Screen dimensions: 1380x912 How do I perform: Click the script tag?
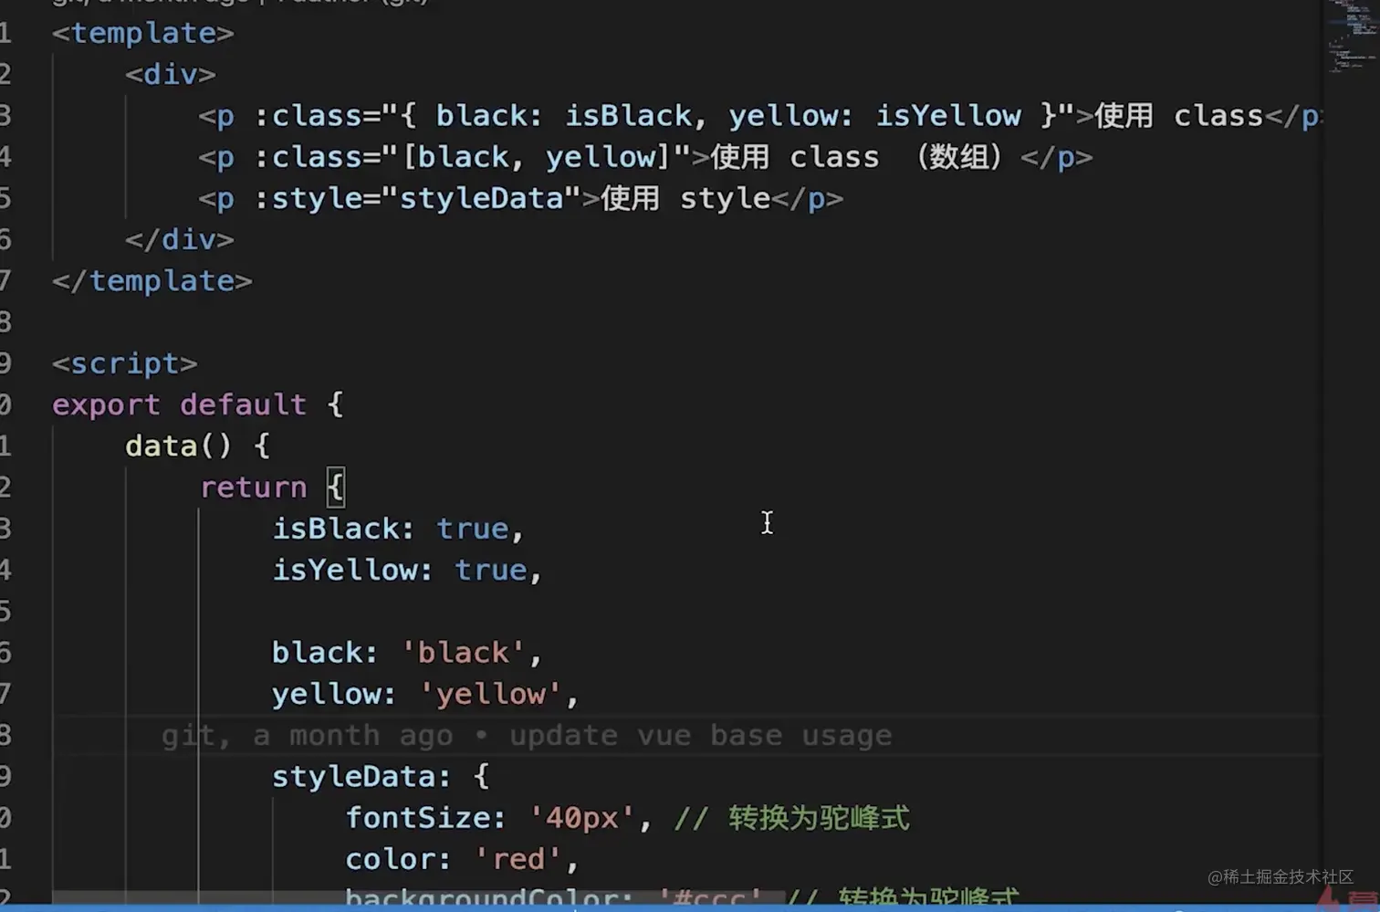[x=123, y=362]
